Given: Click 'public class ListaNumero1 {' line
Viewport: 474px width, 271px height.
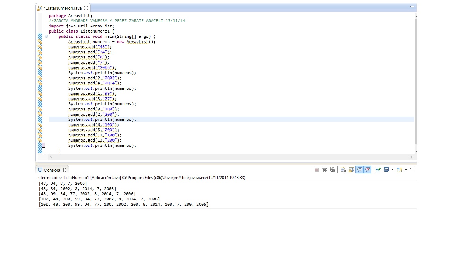Looking at the screenshot, I should coord(82,31).
